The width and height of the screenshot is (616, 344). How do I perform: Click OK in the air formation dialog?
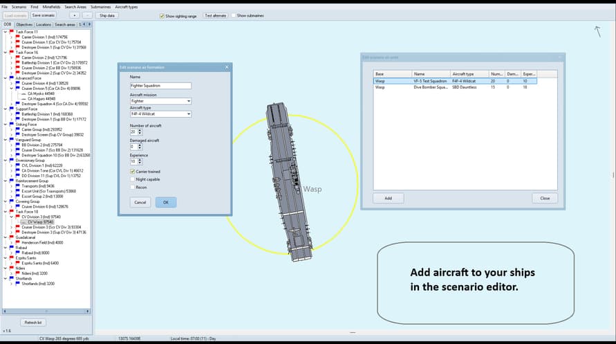[165, 202]
